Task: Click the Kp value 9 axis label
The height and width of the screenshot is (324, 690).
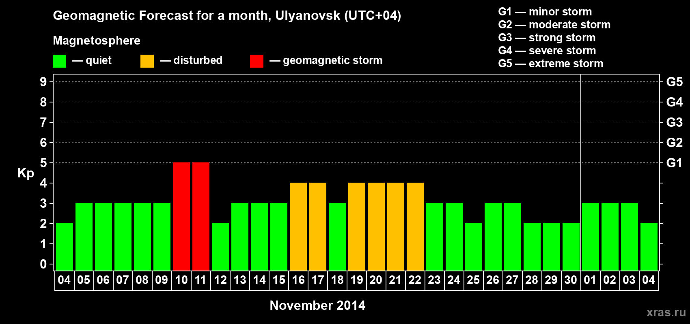Action: [x=43, y=82]
